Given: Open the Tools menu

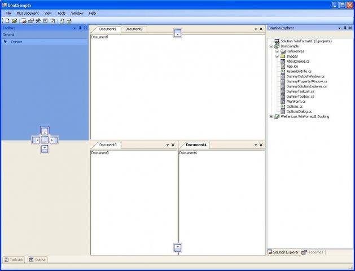Looking at the screenshot, I should [62, 14].
